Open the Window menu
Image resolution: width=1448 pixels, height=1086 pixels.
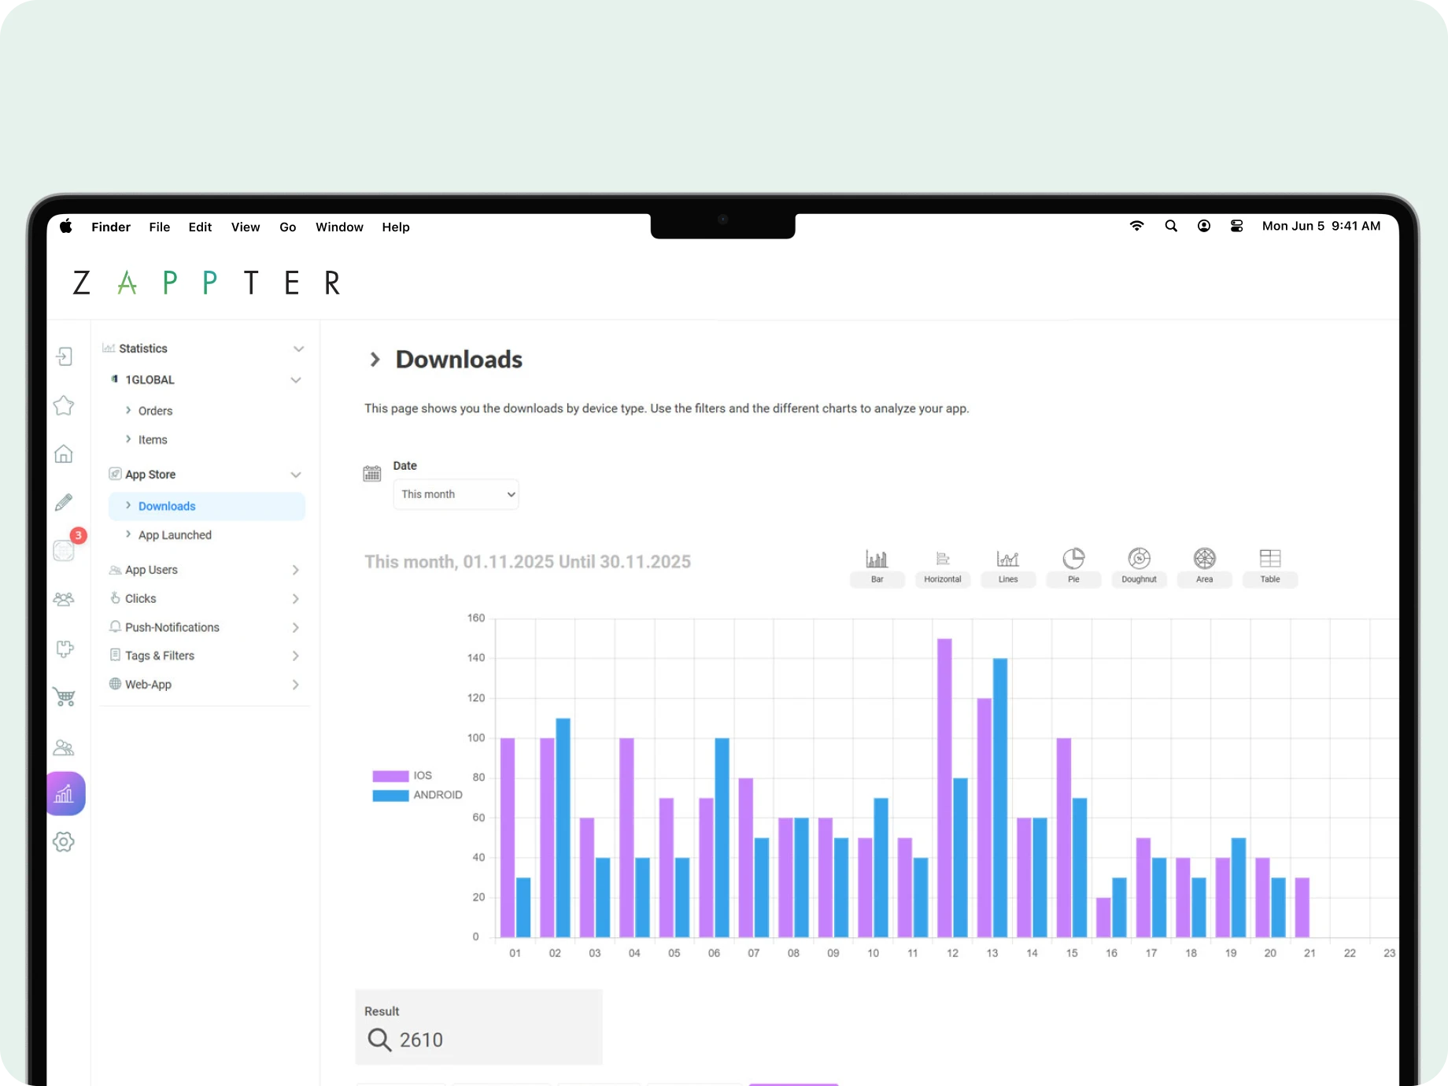tap(339, 227)
